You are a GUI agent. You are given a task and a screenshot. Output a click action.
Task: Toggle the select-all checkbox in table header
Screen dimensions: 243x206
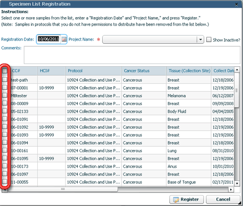(5, 71)
